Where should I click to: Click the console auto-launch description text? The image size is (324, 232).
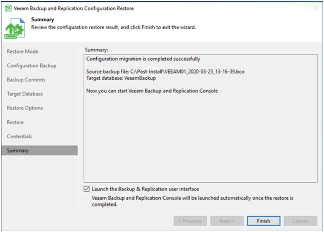192,201
